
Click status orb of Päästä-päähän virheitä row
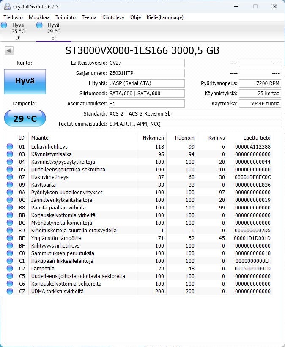(x=10, y=207)
